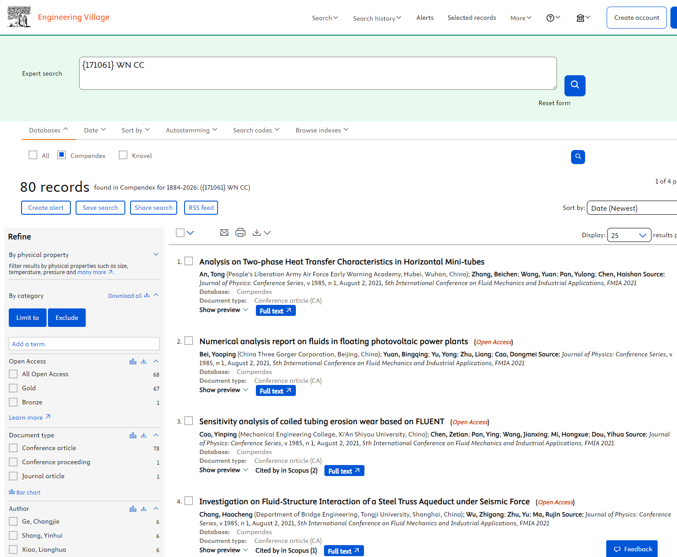Run the expert search with the magnifier button
Image resolution: width=677 pixels, height=557 pixels.
(575, 85)
